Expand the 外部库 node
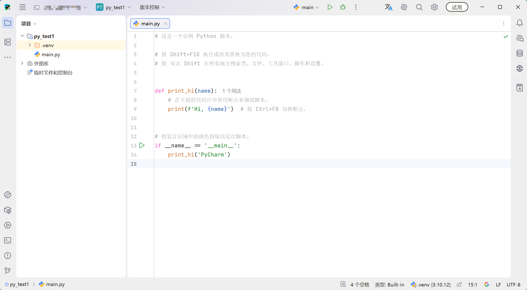The width and height of the screenshot is (527, 290). [x=22, y=63]
